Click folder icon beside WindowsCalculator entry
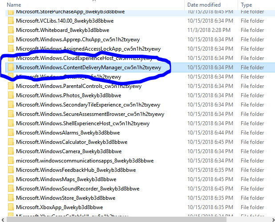The height and width of the screenshot is (222, 275). 11,142
